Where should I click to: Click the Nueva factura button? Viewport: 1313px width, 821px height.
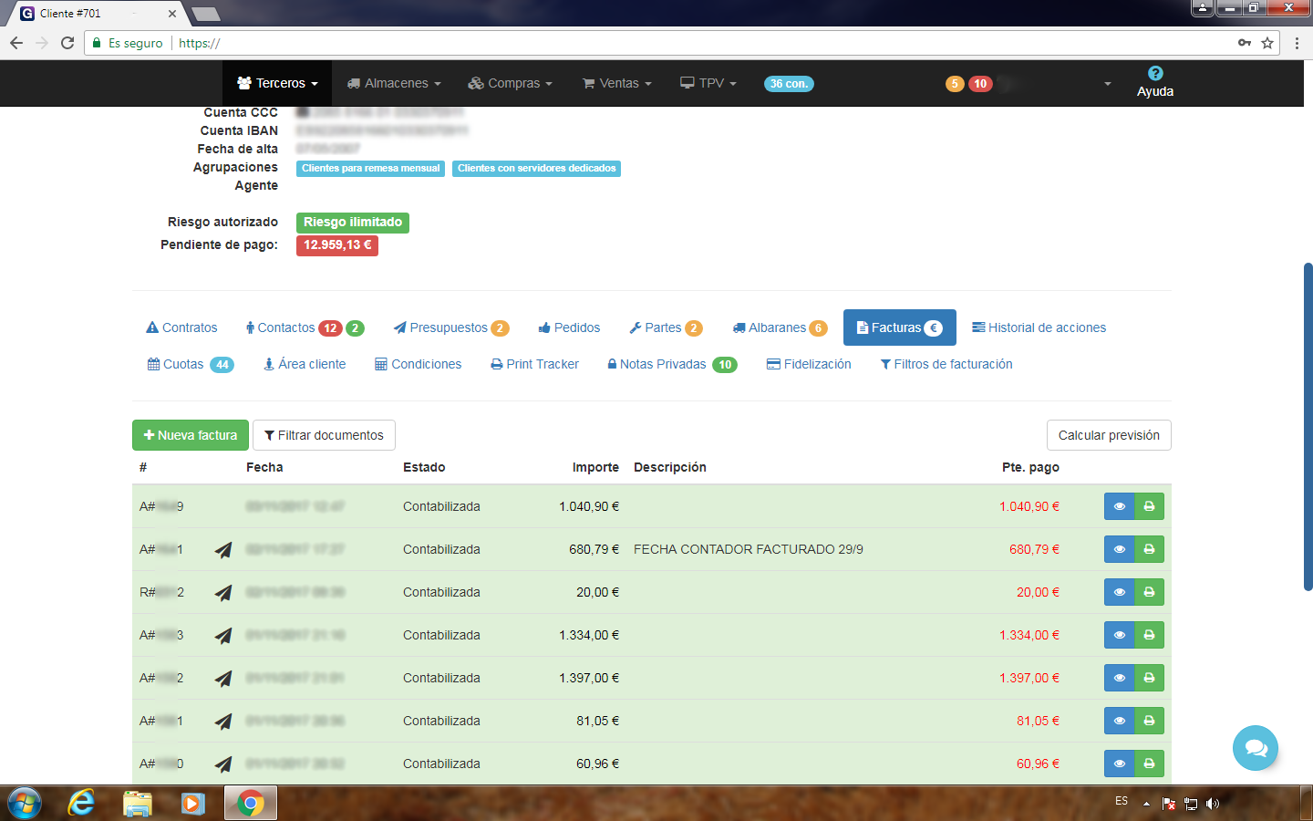(x=191, y=435)
